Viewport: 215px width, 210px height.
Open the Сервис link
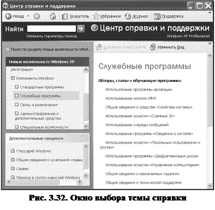click(20, 169)
